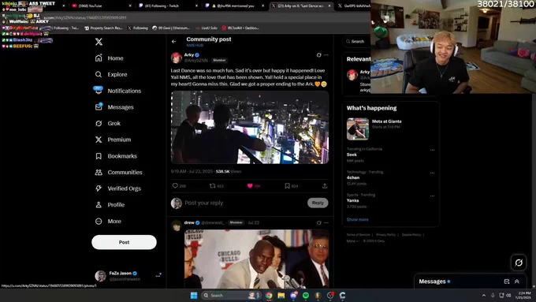Open the taskbar clock and date
Viewport: 536px width, 302px height.
(523, 296)
